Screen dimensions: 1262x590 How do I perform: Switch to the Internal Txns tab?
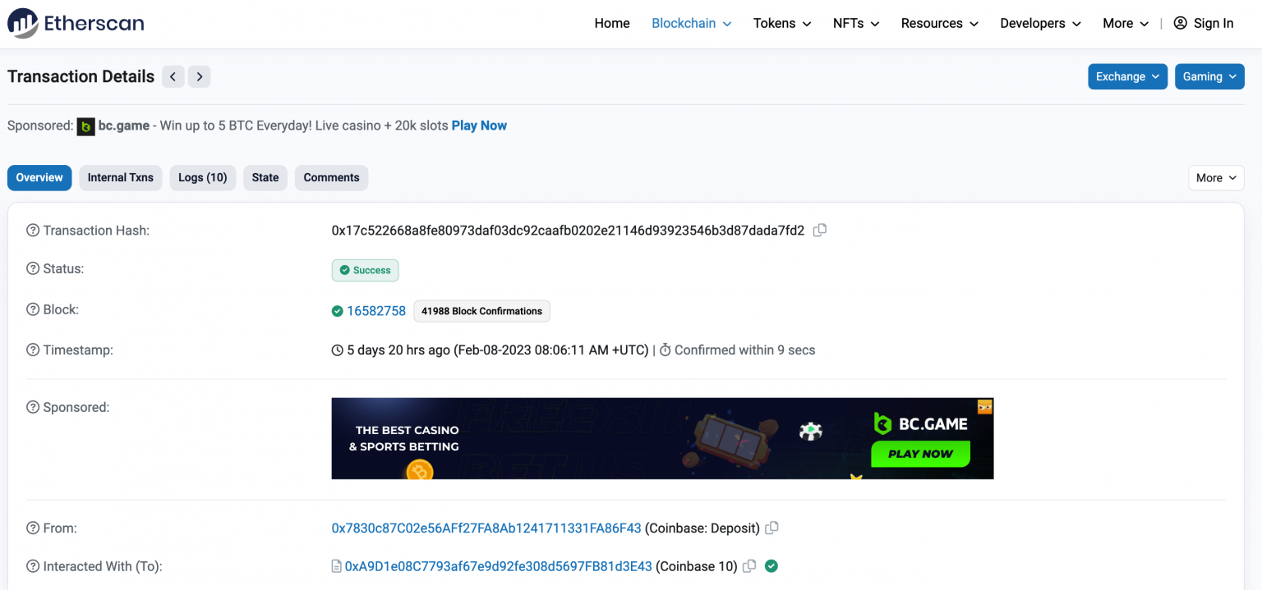121,178
